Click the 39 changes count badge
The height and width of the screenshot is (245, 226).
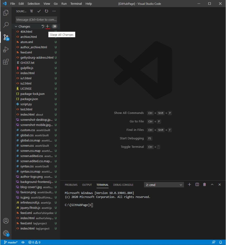click(x=54, y=26)
